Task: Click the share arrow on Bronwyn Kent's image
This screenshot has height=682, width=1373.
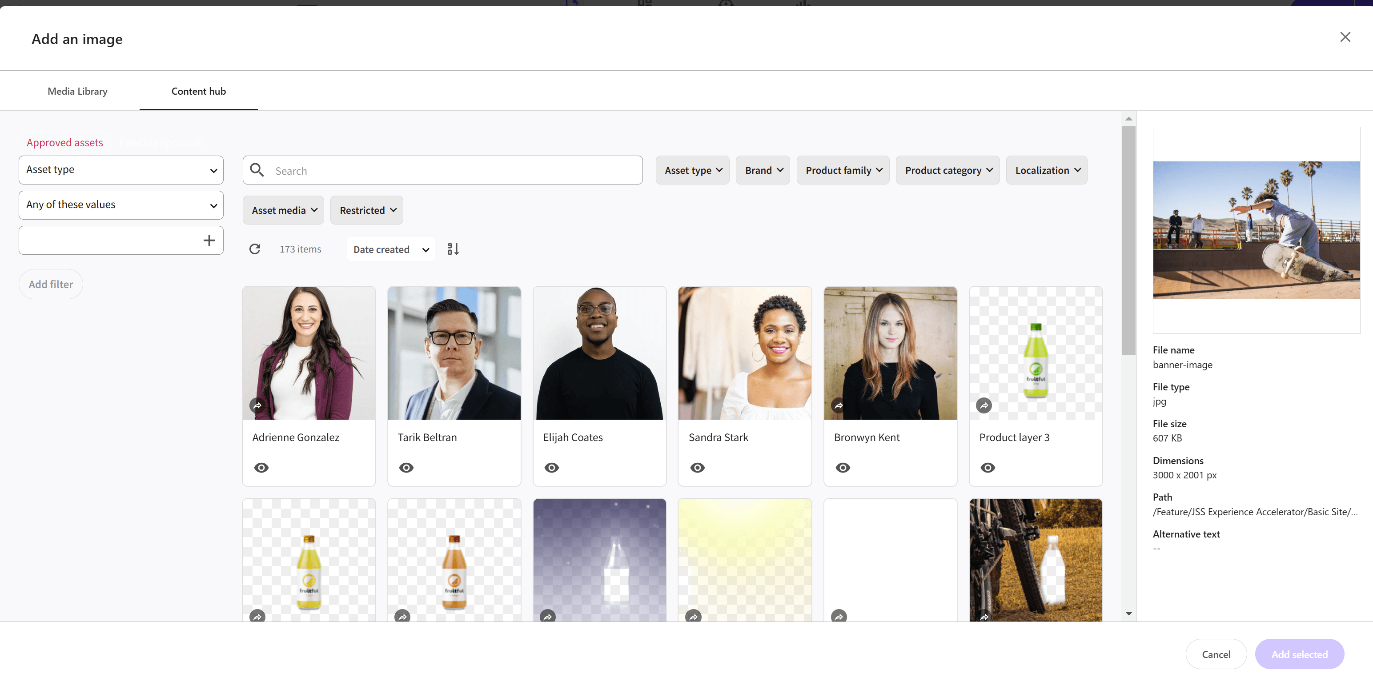Action: pos(839,405)
